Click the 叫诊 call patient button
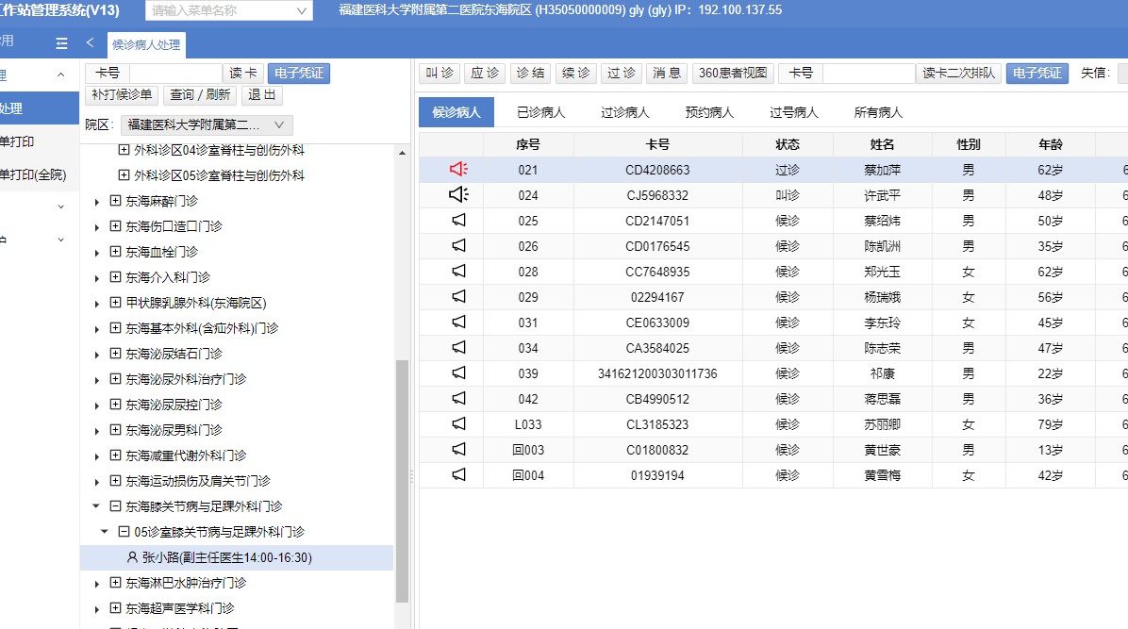Screen dimensions: 1128x629 coord(440,74)
